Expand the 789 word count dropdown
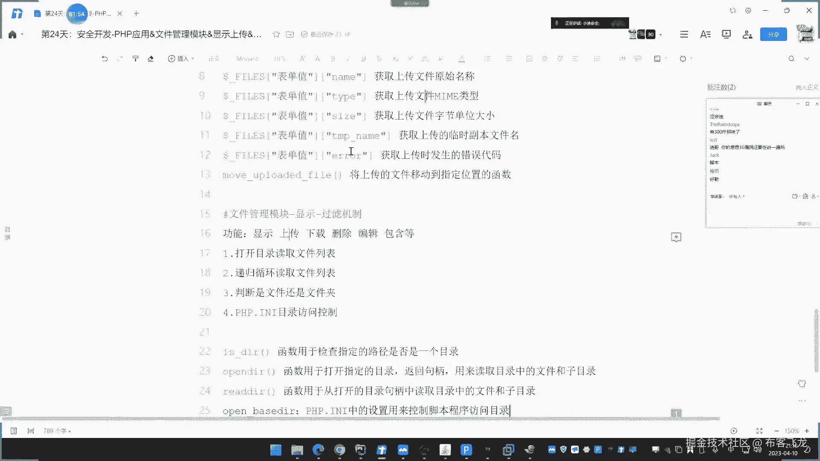The width and height of the screenshot is (820, 461). 57,431
